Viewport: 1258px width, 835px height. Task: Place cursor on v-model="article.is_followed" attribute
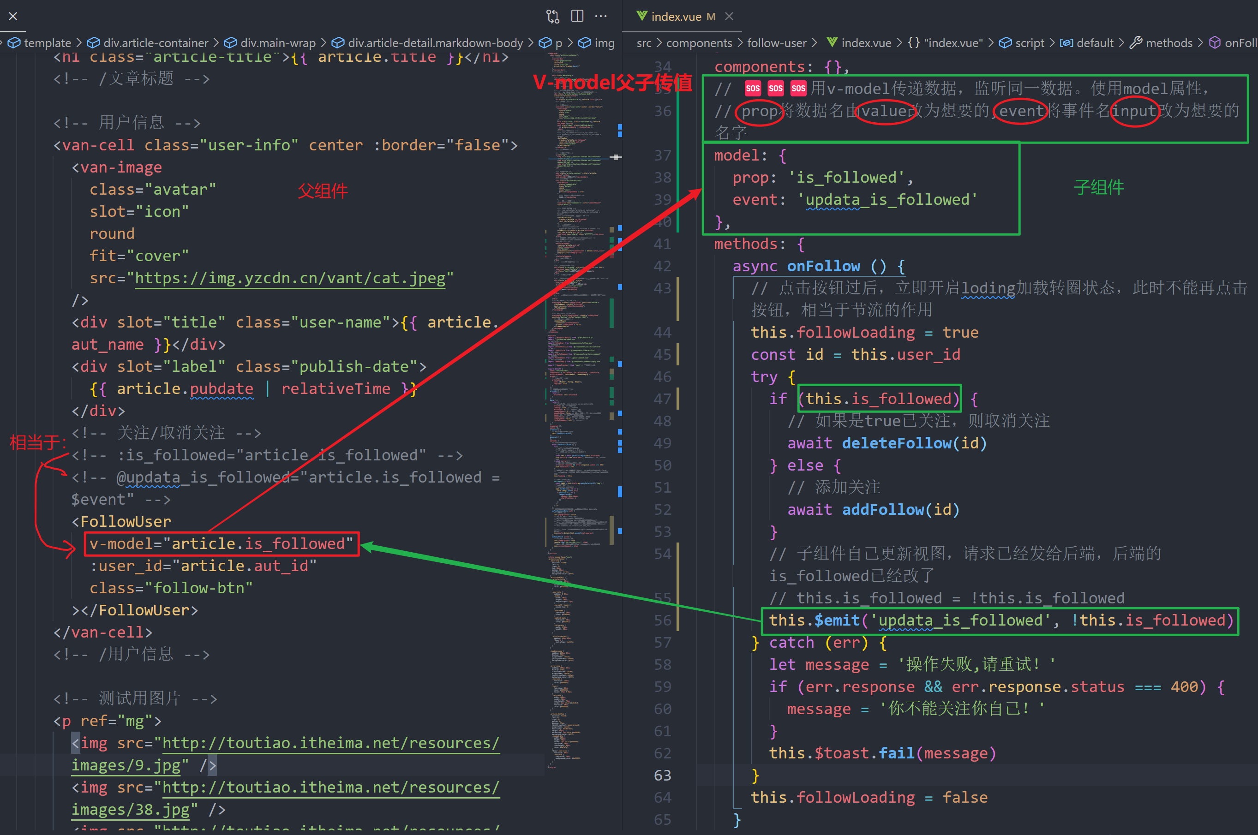click(x=221, y=544)
